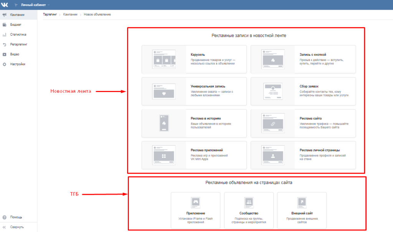Click the Видео play icon
The width and height of the screenshot is (393, 232).
4,54
